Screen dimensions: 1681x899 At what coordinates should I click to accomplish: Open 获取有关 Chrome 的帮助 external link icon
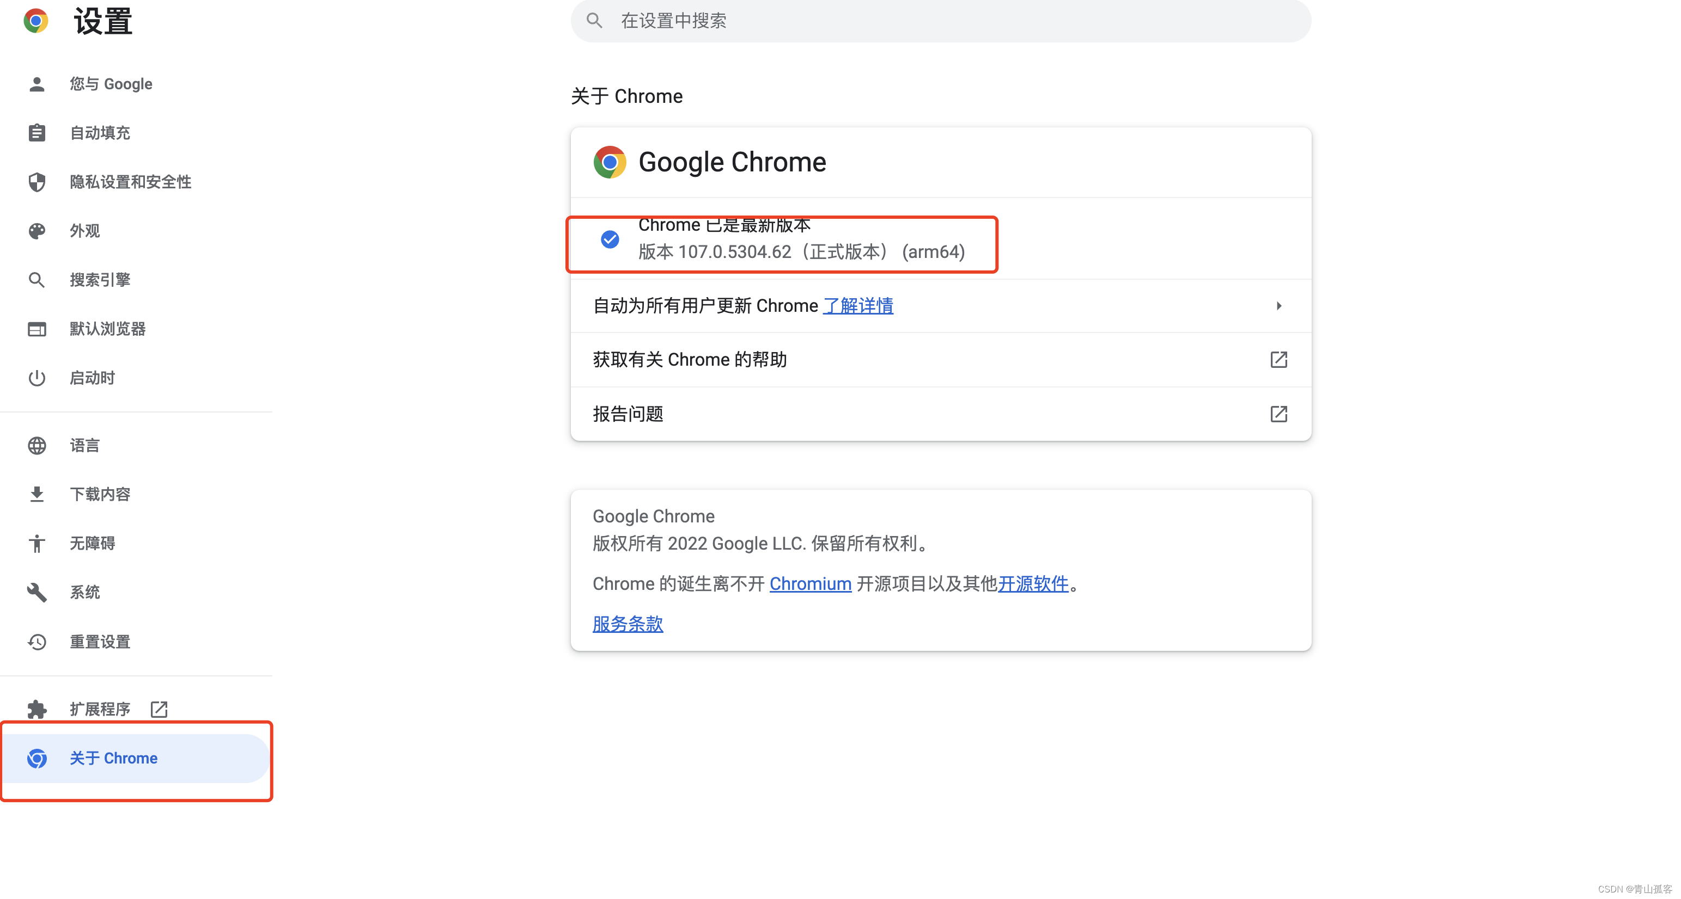[1278, 360]
